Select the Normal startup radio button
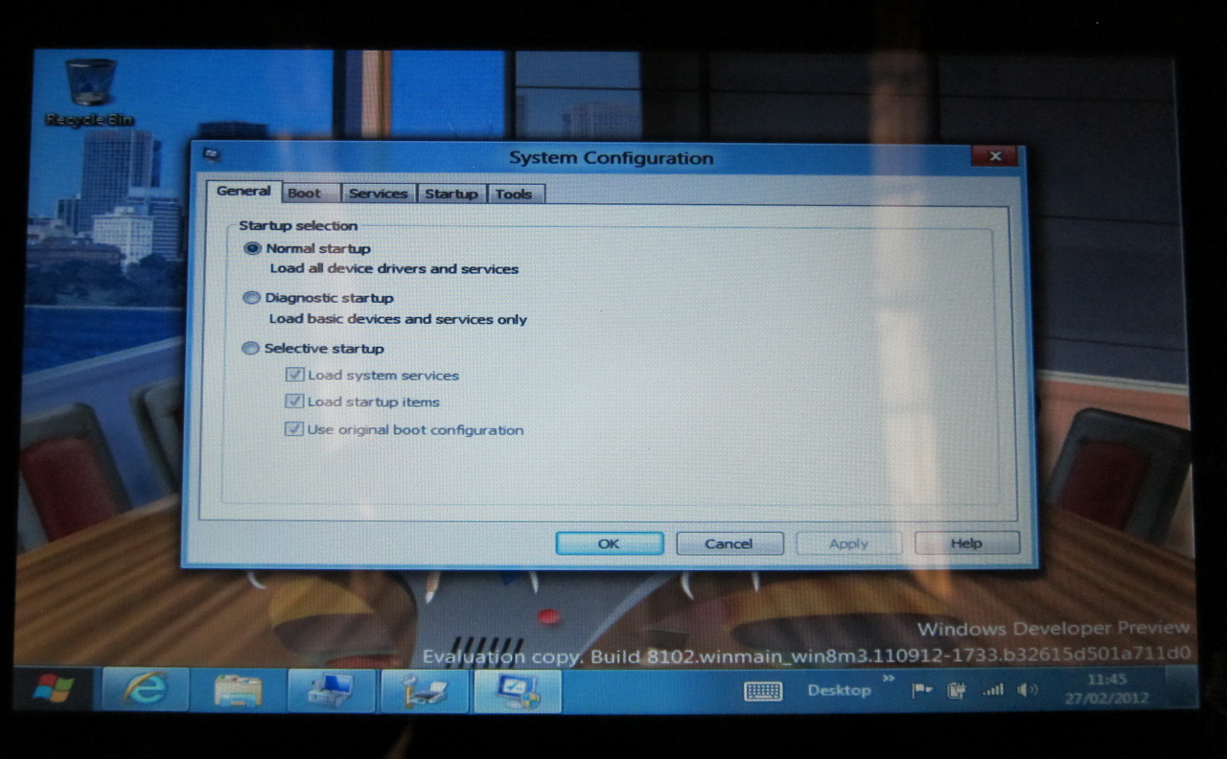This screenshot has width=1227, height=759. [253, 248]
